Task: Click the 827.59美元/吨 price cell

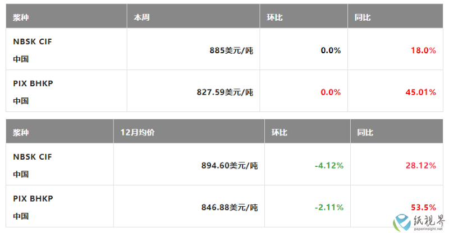Action: point(225,92)
